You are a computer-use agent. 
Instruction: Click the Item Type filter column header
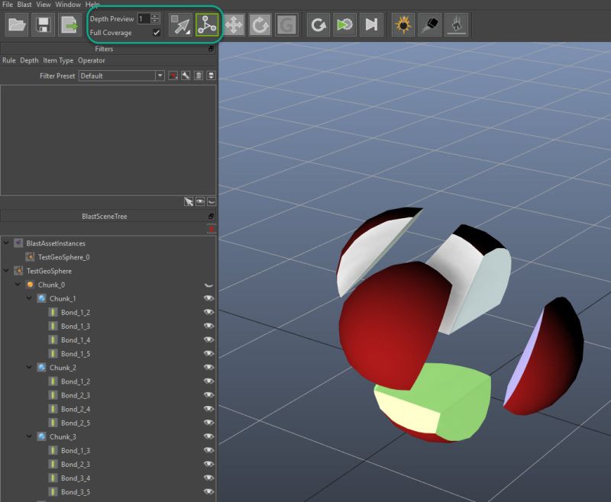pyautogui.click(x=58, y=60)
